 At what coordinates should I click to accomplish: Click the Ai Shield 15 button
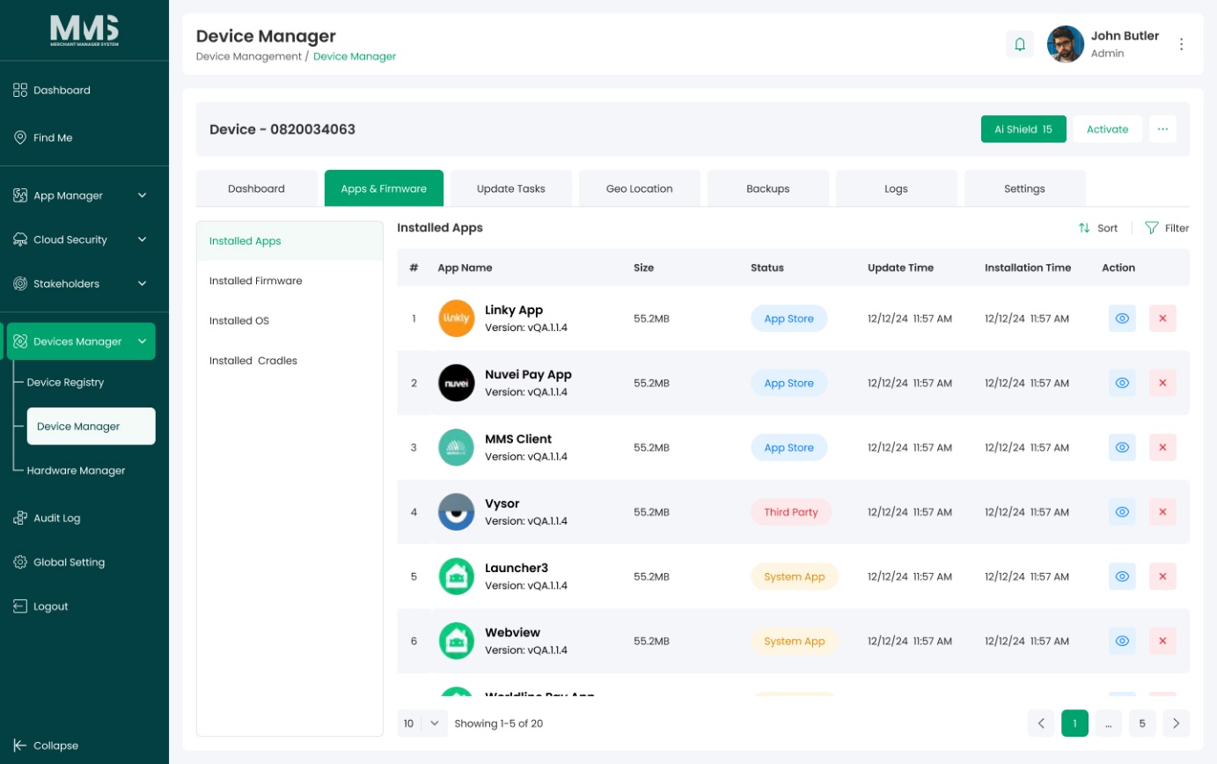pos(1023,129)
